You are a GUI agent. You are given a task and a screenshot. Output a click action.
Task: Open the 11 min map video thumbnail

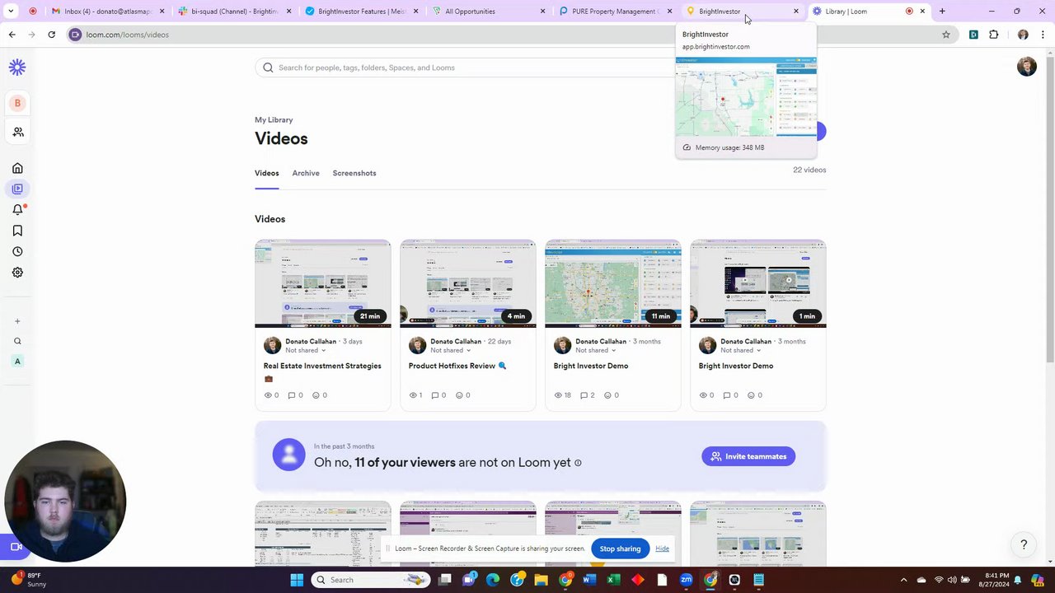[x=612, y=283]
